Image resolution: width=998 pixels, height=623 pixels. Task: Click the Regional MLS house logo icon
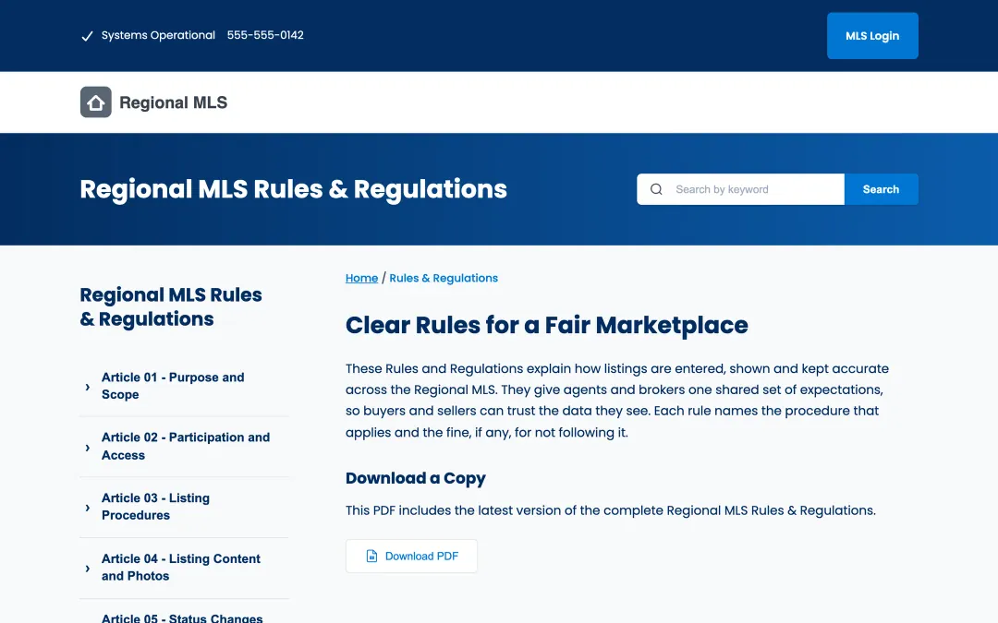point(95,102)
